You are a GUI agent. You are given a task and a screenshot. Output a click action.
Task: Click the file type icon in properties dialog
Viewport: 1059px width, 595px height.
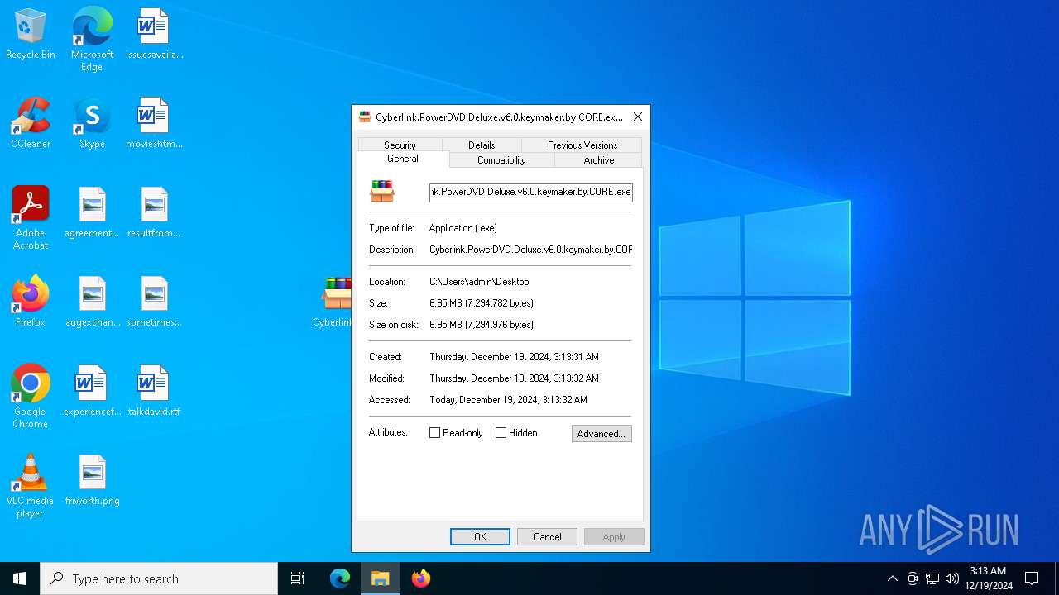coord(382,191)
